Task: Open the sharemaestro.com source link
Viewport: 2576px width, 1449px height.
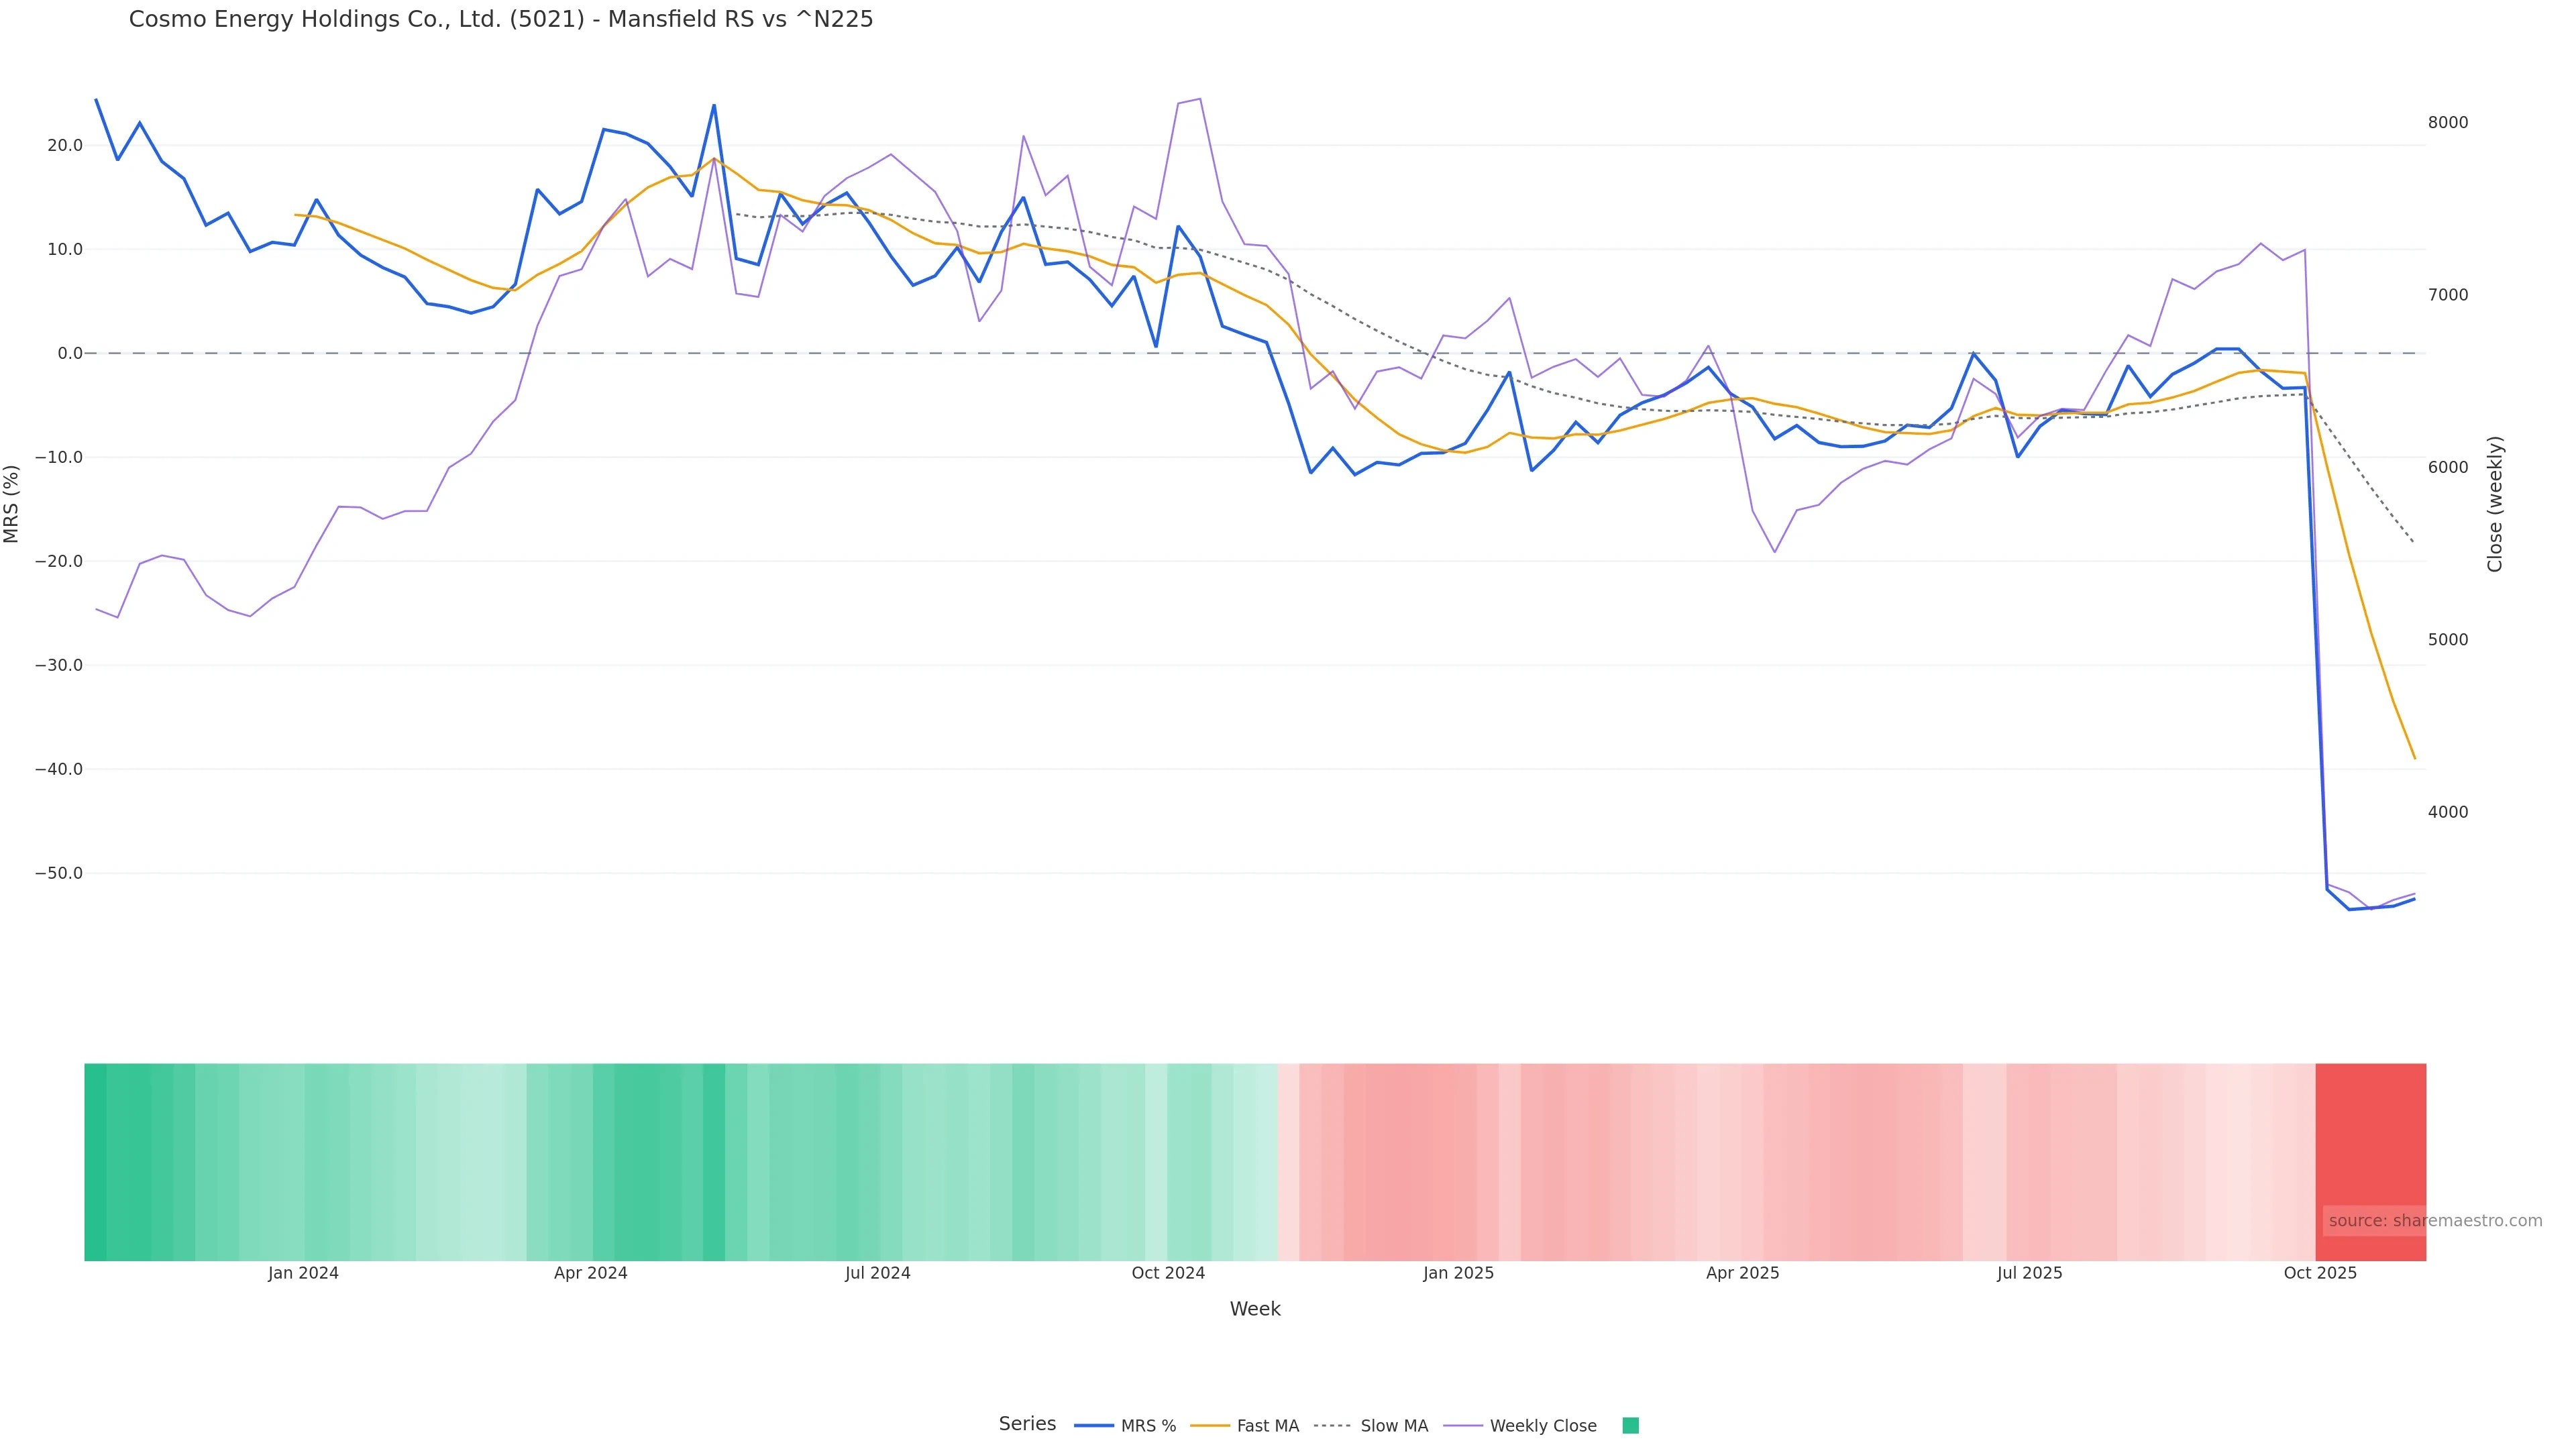Action: point(2434,1221)
